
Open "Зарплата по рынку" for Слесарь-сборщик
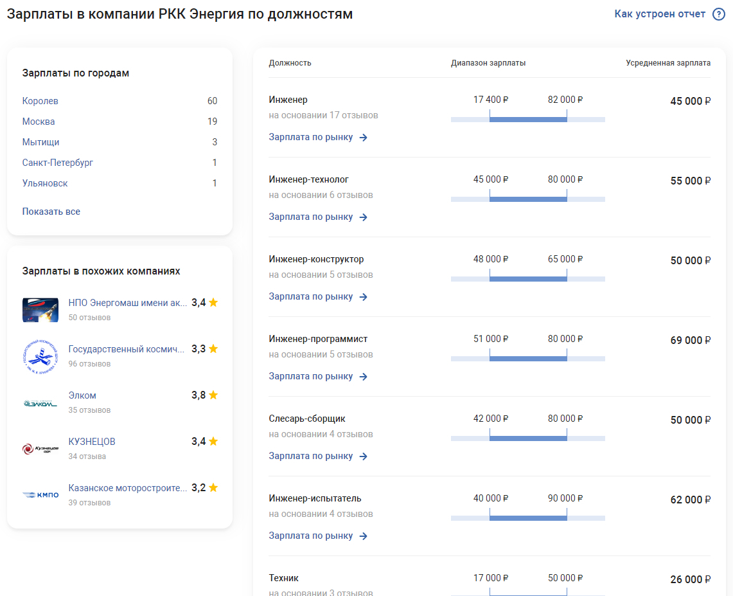coord(311,456)
